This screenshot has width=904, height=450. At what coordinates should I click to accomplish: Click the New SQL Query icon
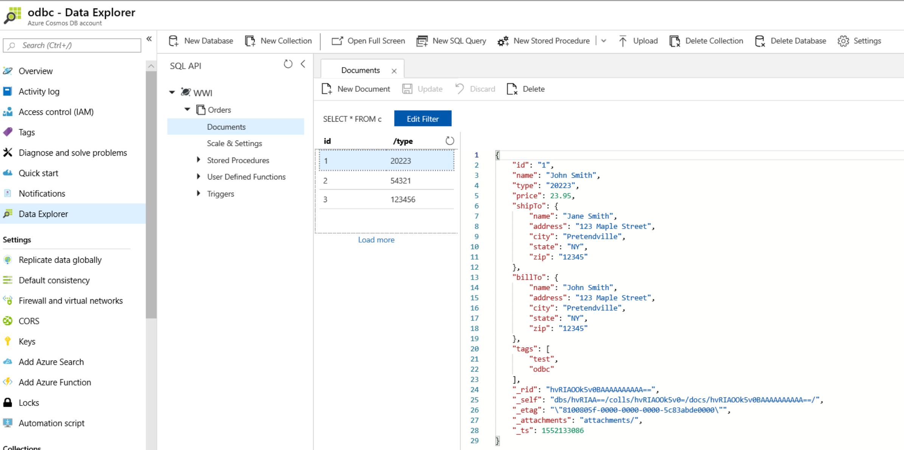pos(422,41)
